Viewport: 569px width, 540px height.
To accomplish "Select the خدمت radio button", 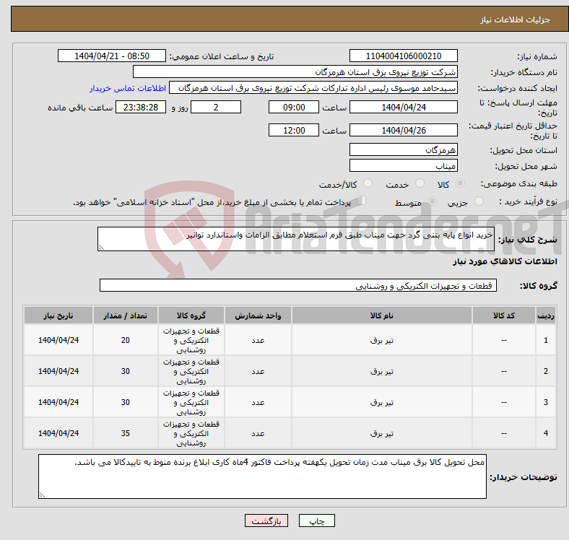I will tap(420, 183).
